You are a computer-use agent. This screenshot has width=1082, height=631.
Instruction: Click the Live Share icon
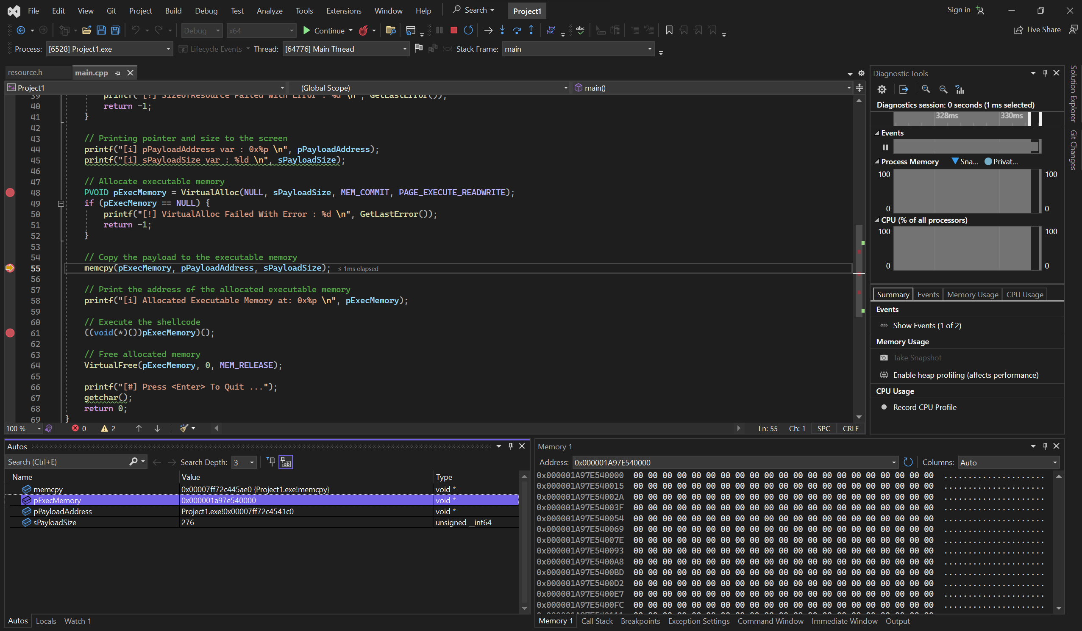[1018, 30]
